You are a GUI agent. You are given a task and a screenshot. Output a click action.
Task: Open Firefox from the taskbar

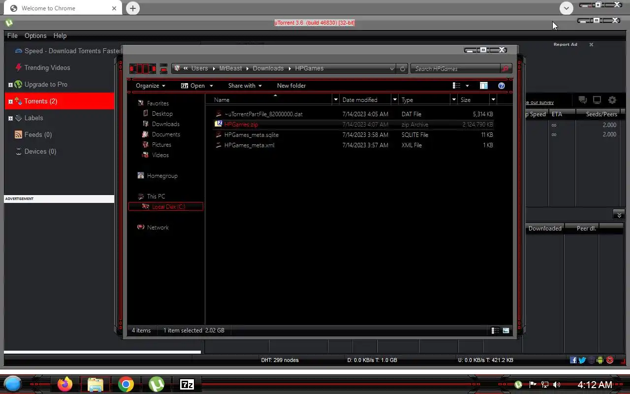click(65, 384)
